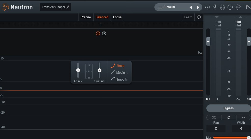The image size is (251, 139).
Task: Go to next preset arrow
Action: (198, 7)
